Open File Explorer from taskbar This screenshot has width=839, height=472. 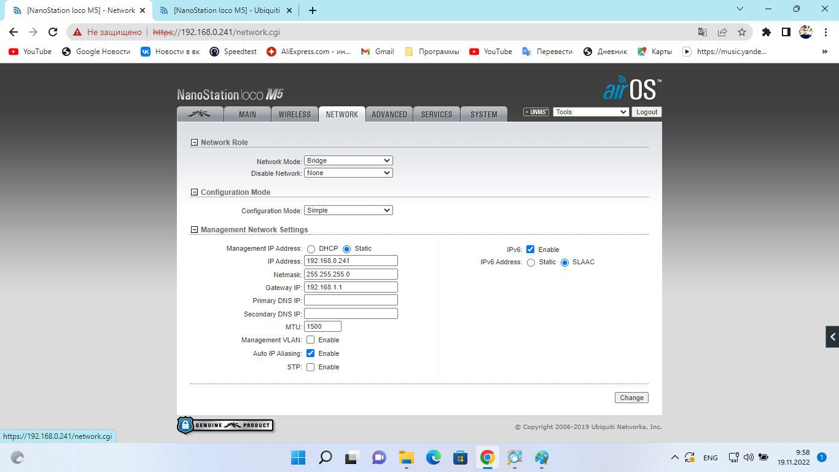pyautogui.click(x=407, y=457)
